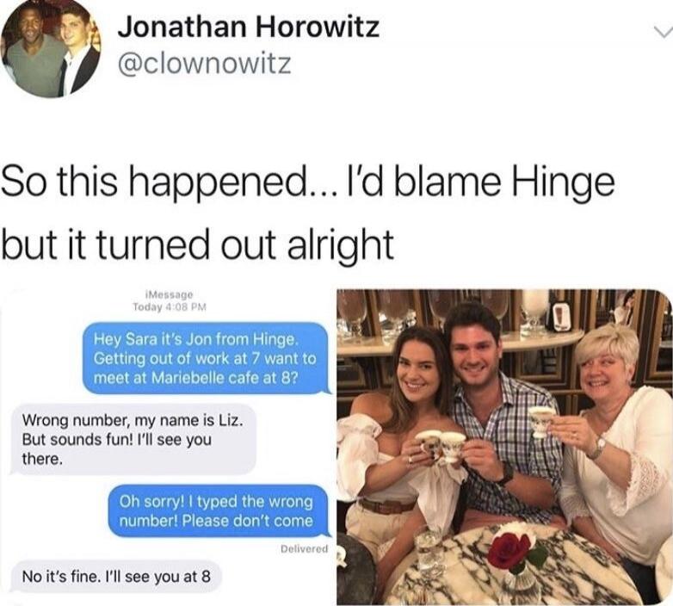673x606 pixels.
Task: Open the cafe group photo
Action: coord(504,448)
